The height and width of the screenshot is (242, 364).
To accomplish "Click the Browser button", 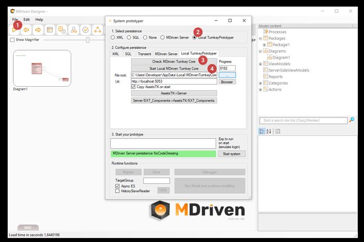I will pyautogui.click(x=227, y=82).
